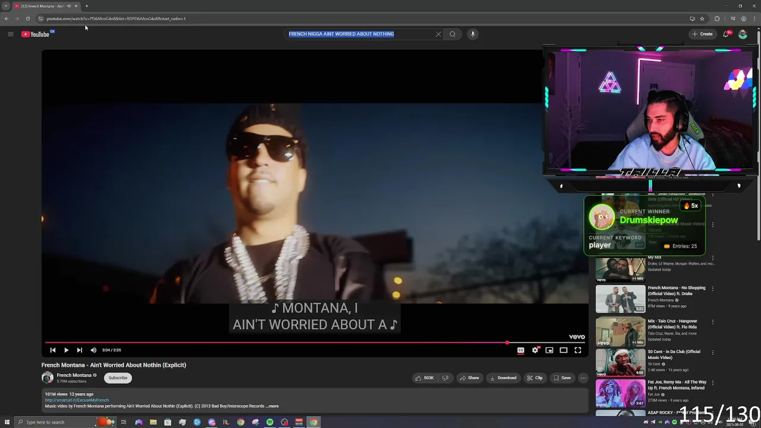Open the 50 Cent In Da Club thumbnail
The image size is (761, 428).
point(621,363)
